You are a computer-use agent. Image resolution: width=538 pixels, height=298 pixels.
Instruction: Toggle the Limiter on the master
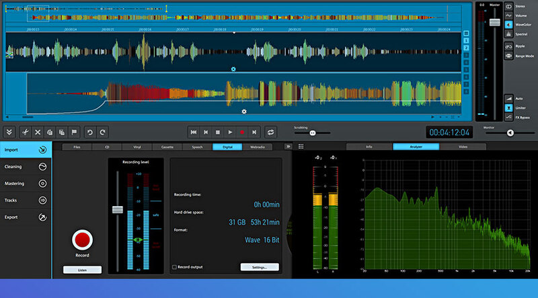(508, 107)
